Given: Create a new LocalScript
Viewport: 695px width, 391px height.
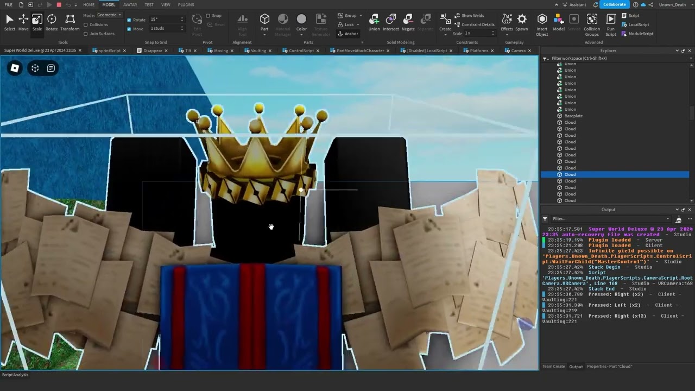Looking at the screenshot, I should tap(638, 24).
